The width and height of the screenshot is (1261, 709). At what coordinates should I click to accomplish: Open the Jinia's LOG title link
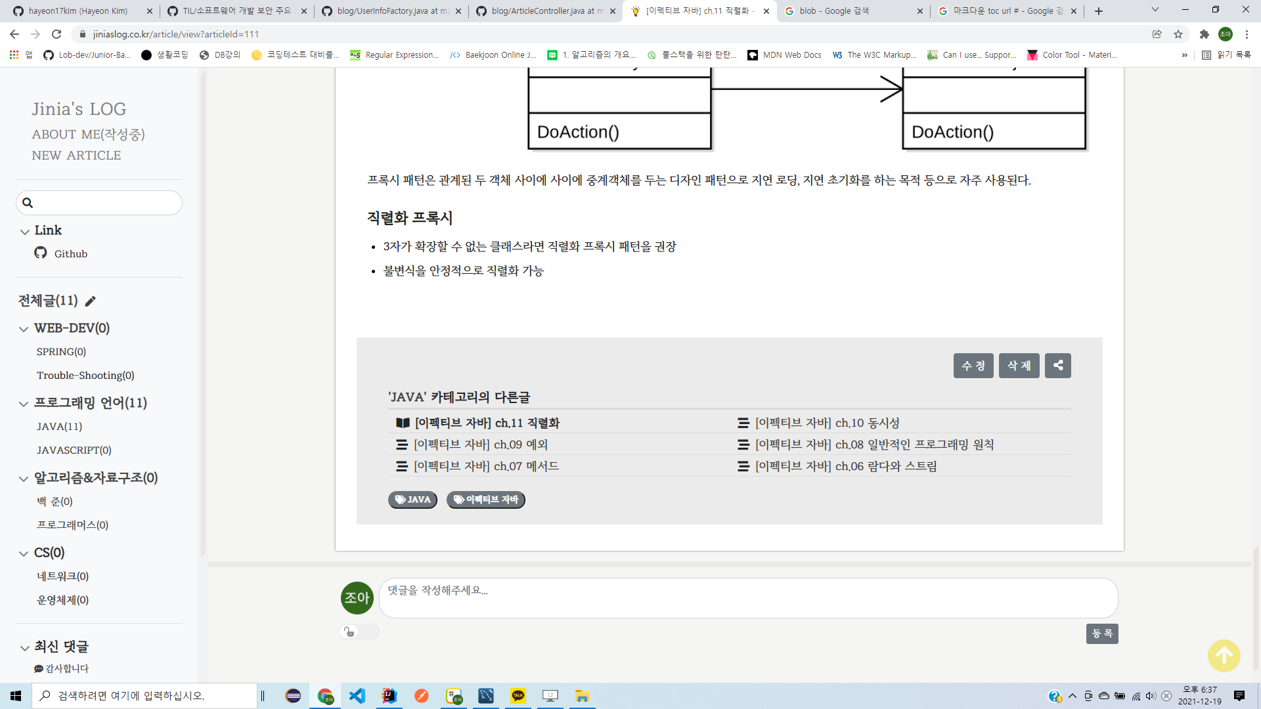79,109
